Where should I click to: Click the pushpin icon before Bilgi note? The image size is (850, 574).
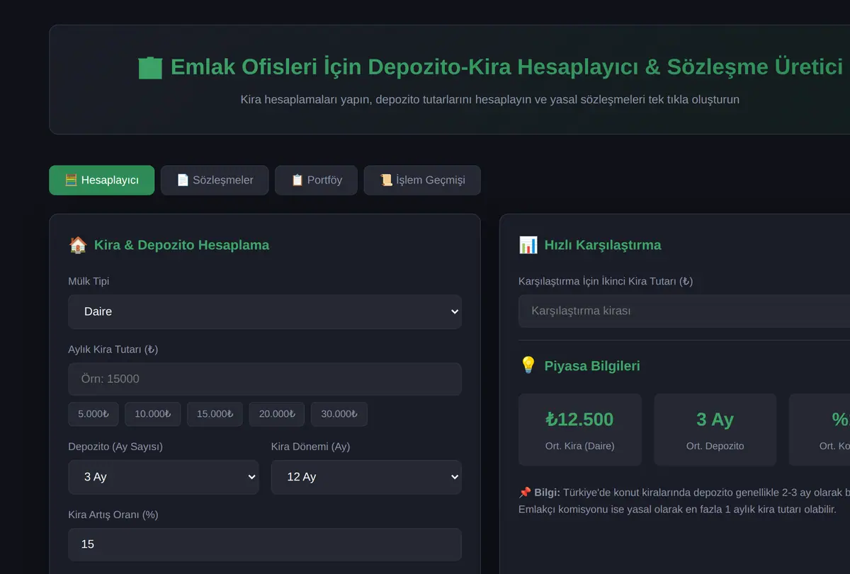pos(525,492)
